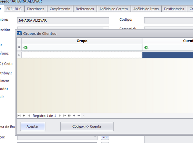
Task: Select the current row indicator arrow
Action: tap(19, 55)
